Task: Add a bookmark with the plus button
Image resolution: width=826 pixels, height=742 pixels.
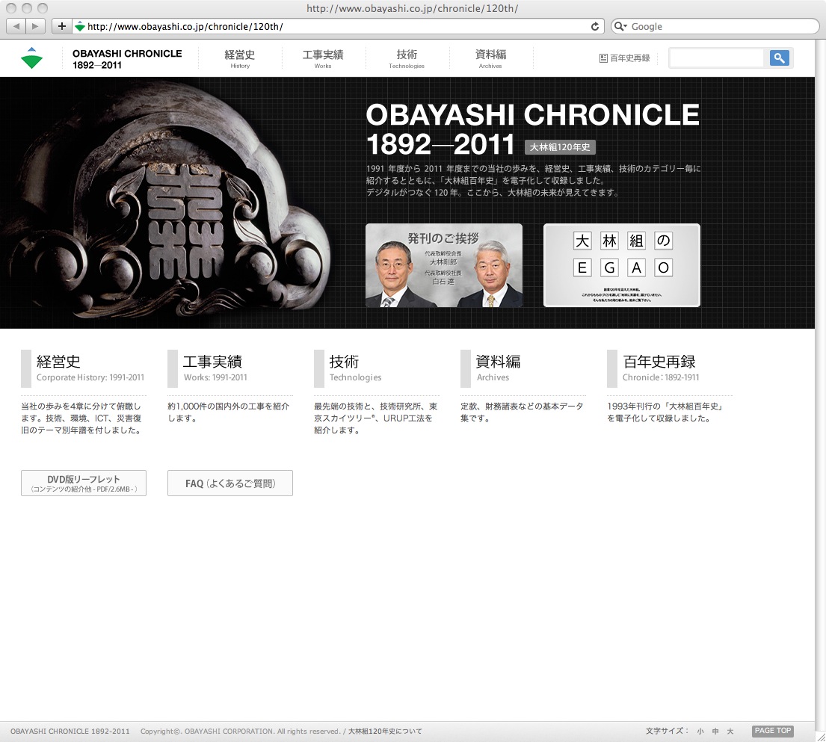Action: tap(61, 26)
